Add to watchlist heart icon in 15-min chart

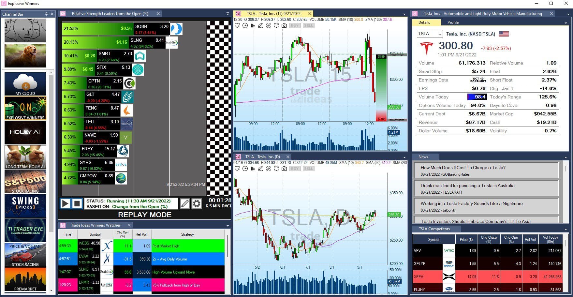pos(237,25)
